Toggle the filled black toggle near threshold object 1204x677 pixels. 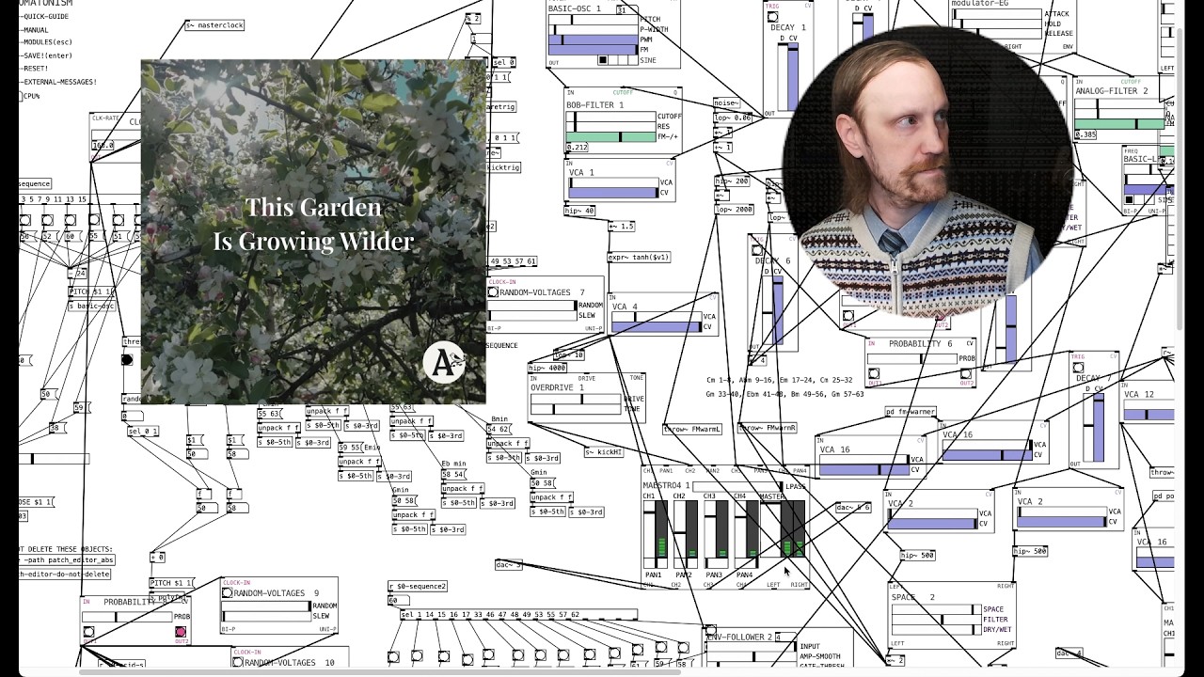coord(127,360)
